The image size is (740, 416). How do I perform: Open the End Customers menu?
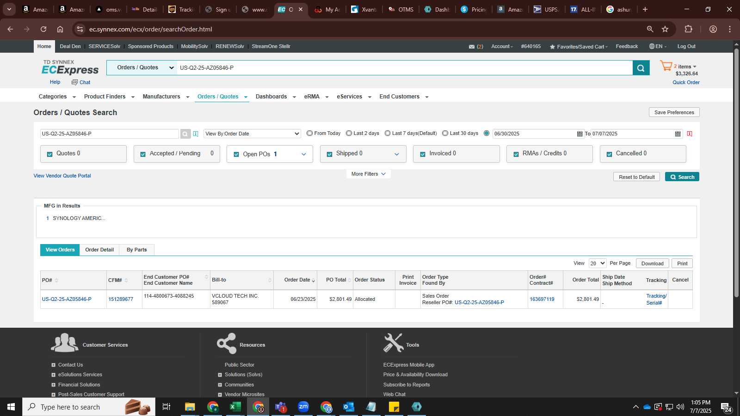click(404, 97)
